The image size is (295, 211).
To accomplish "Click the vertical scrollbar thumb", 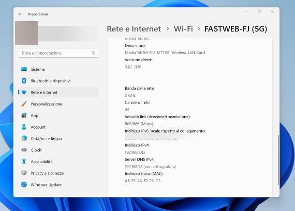I will [x=278, y=160].
